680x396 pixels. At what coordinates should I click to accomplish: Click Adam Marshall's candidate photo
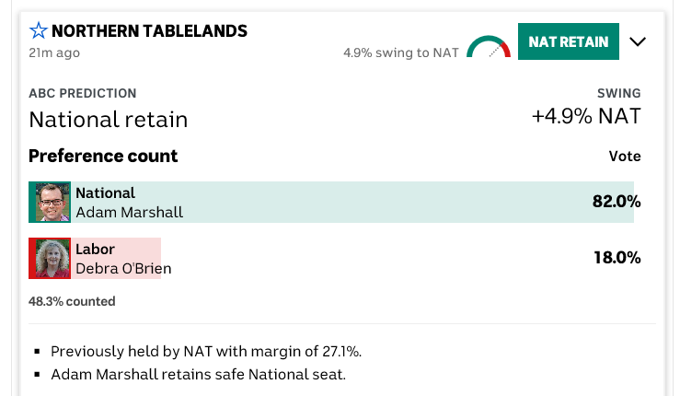(x=52, y=202)
